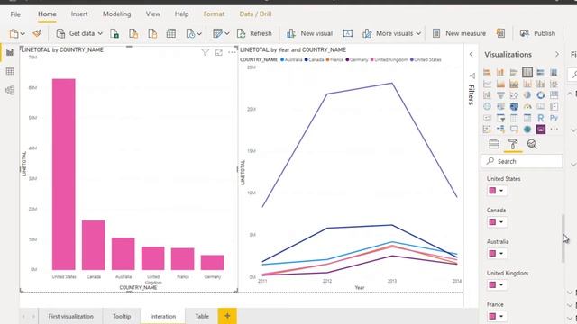
Task: Open the Fields well tab icon
Action: point(494,144)
